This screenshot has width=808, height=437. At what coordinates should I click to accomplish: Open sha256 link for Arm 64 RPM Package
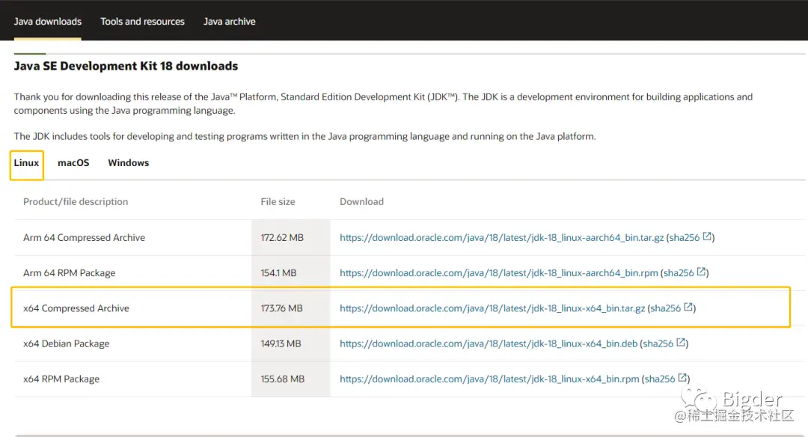679,273
